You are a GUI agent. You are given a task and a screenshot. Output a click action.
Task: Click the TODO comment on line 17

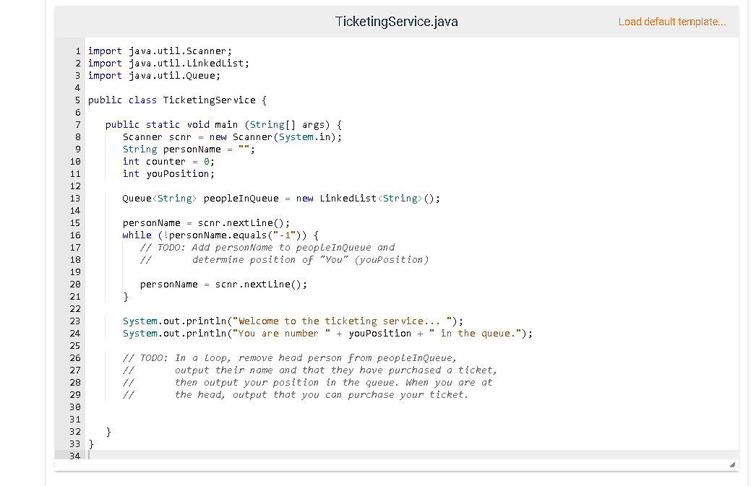[x=267, y=247]
